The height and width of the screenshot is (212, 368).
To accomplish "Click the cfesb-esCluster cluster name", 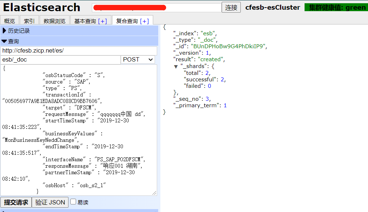I will pos(273,7).
